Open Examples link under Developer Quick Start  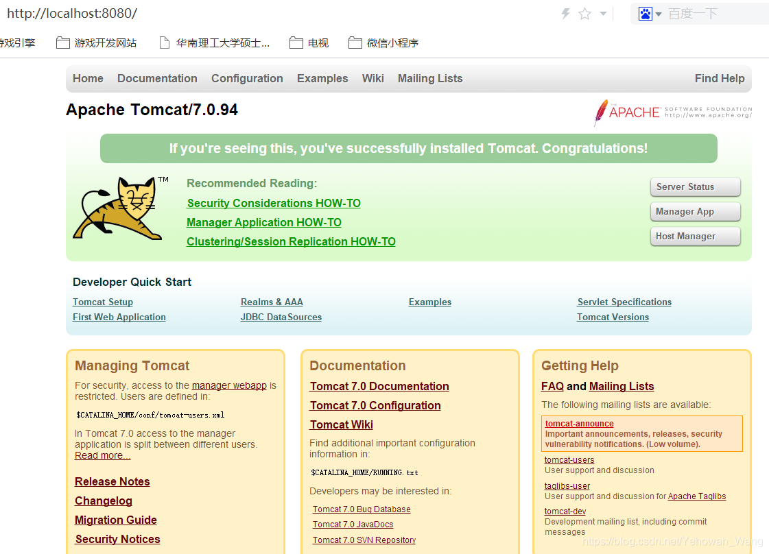pos(429,302)
